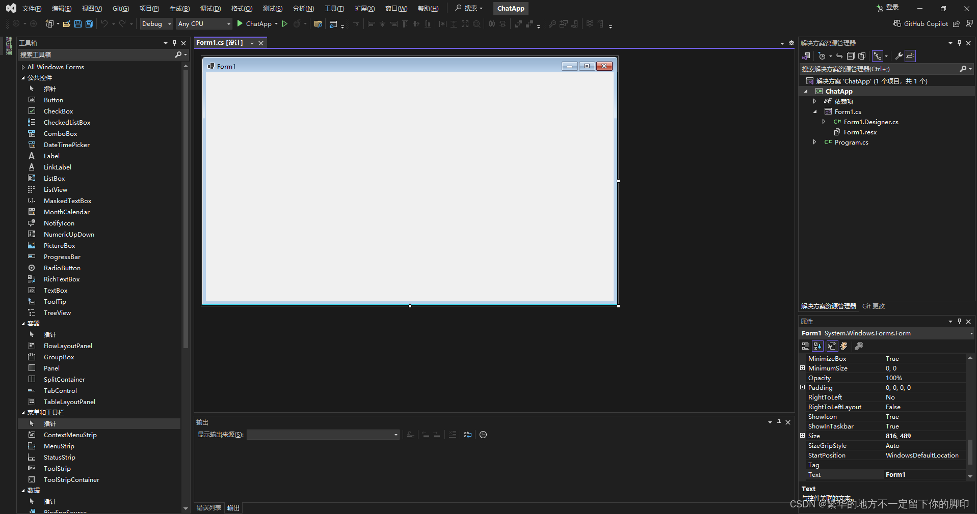Click the Save icon in toolbar
This screenshot has height=514, width=977.
tap(78, 24)
